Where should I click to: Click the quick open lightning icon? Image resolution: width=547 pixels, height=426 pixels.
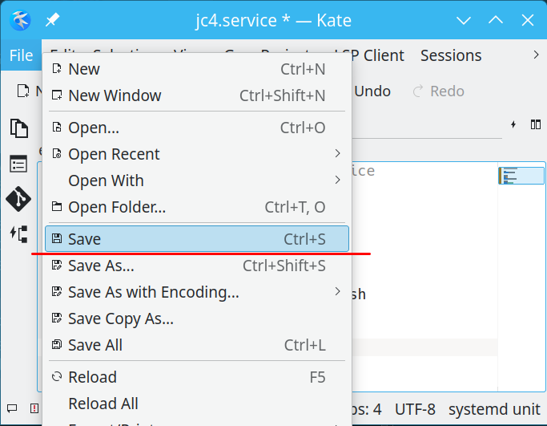tap(513, 125)
